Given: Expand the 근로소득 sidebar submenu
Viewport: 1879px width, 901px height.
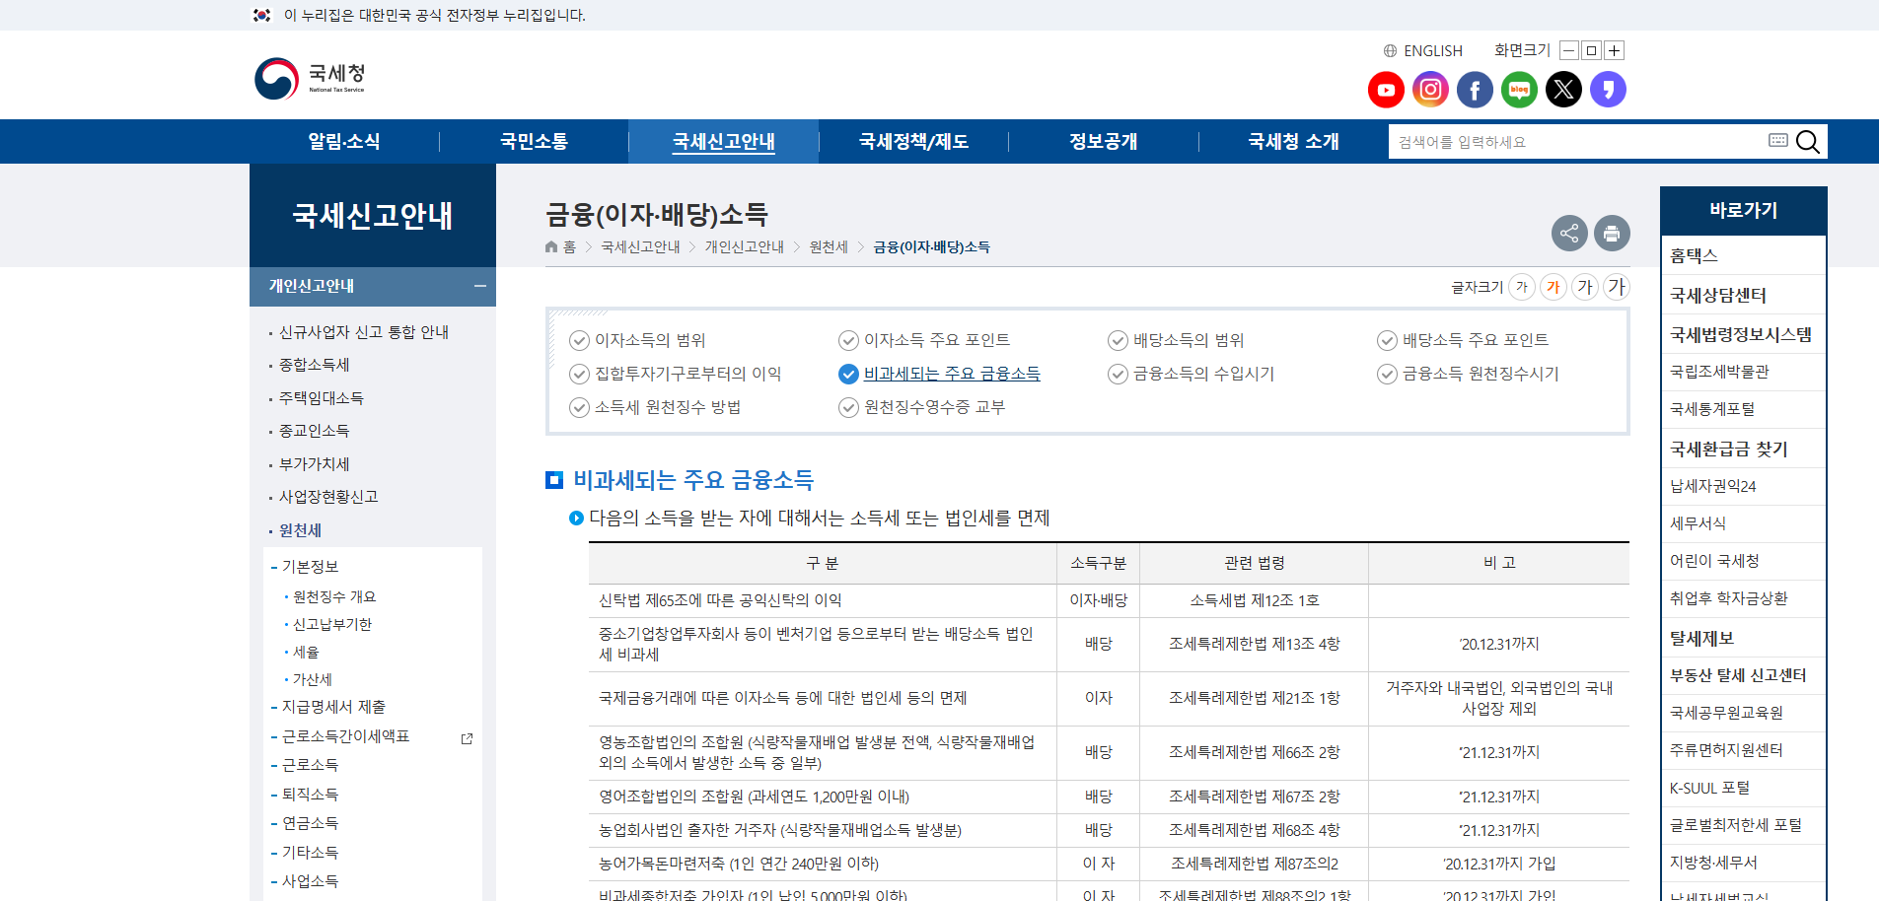Looking at the screenshot, I should [x=310, y=765].
